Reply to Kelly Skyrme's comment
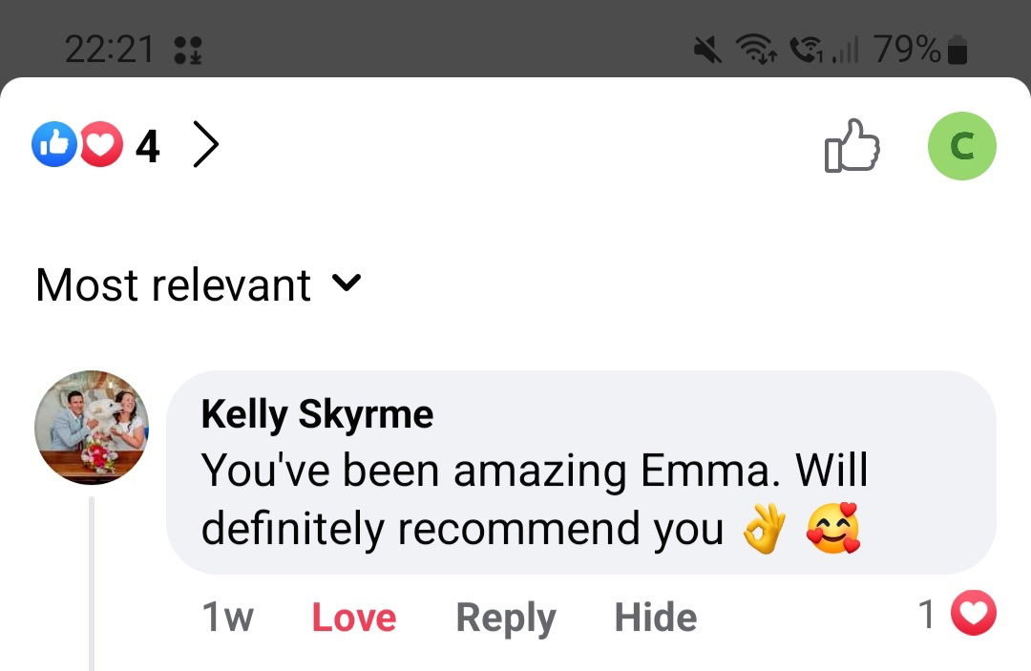 pos(505,618)
